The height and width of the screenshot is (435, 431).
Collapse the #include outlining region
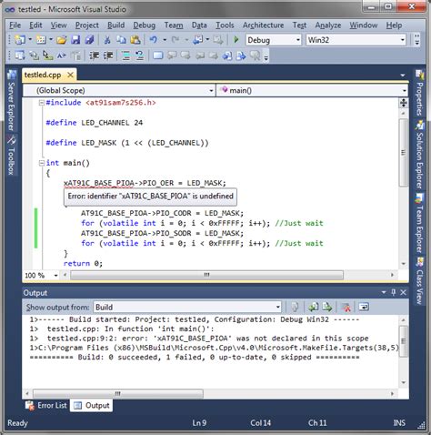(42, 103)
